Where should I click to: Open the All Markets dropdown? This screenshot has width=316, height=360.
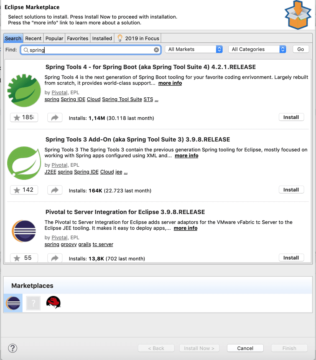click(194, 49)
